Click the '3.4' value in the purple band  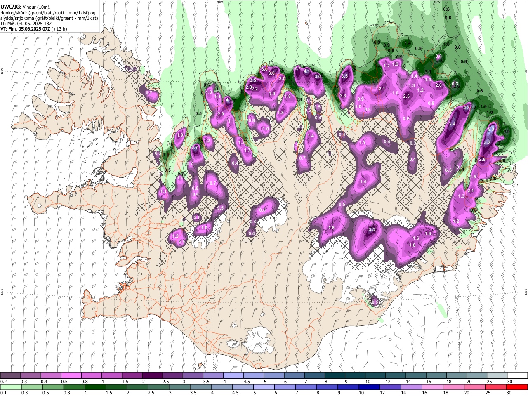[452, 123]
